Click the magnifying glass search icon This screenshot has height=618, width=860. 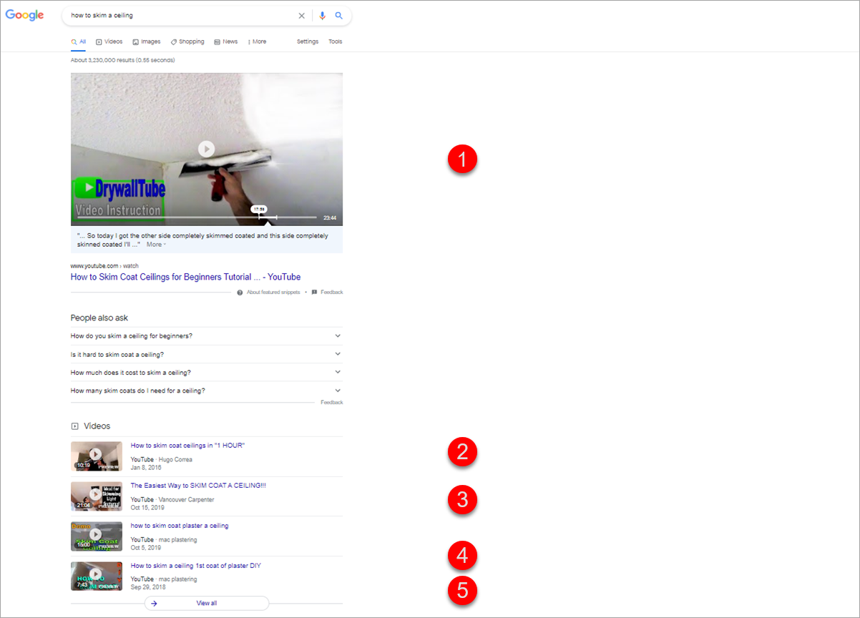(x=339, y=16)
